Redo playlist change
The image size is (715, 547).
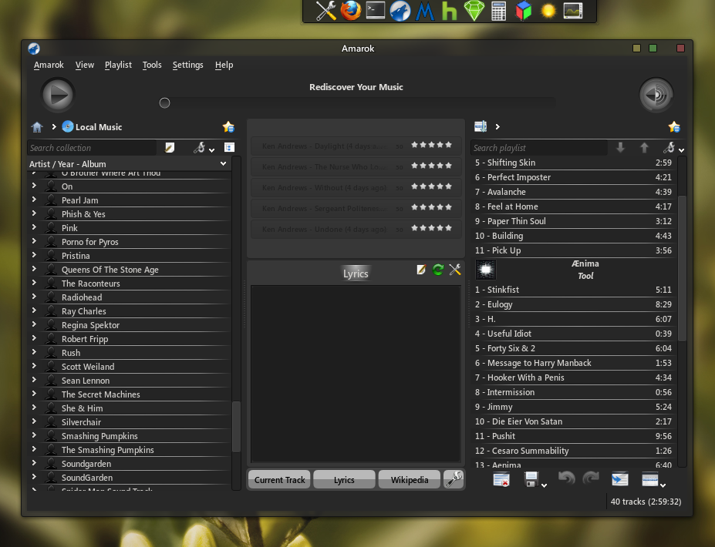(x=591, y=478)
